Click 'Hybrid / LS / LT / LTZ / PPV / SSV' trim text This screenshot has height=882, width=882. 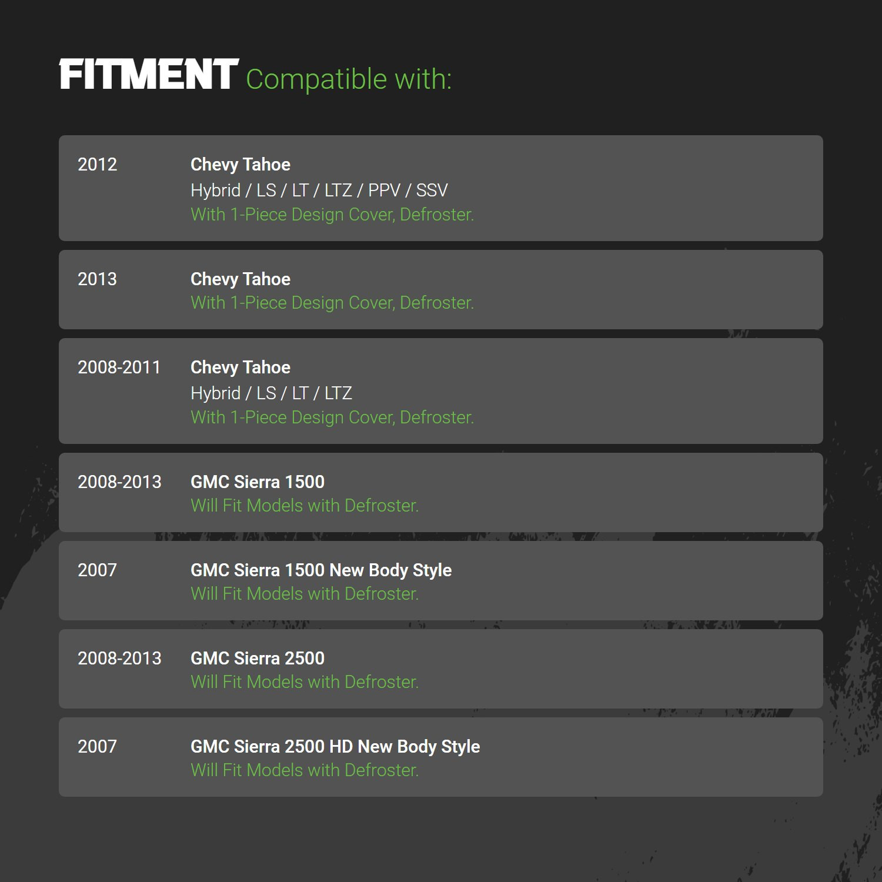tap(319, 191)
